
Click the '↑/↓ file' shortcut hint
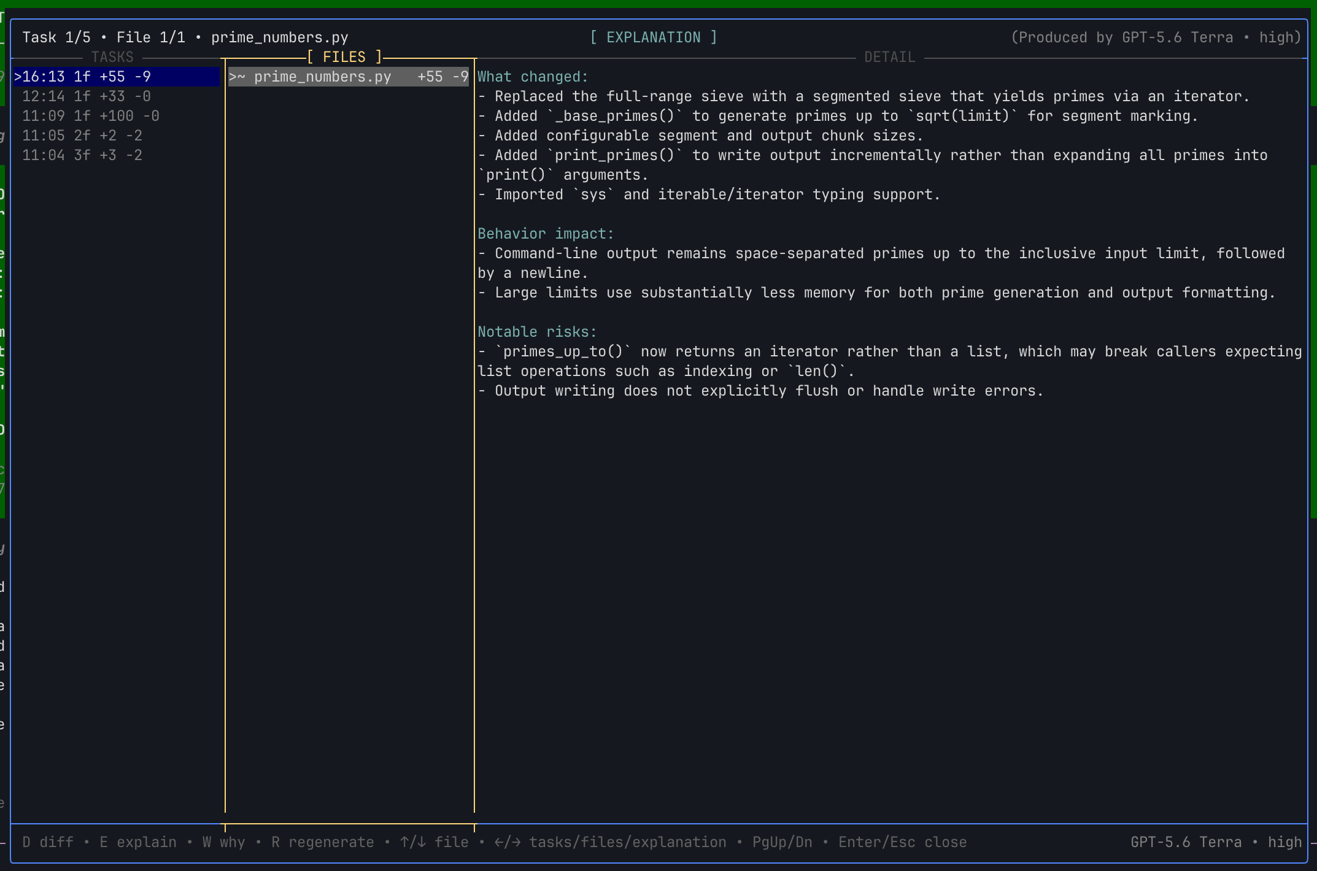(x=434, y=842)
